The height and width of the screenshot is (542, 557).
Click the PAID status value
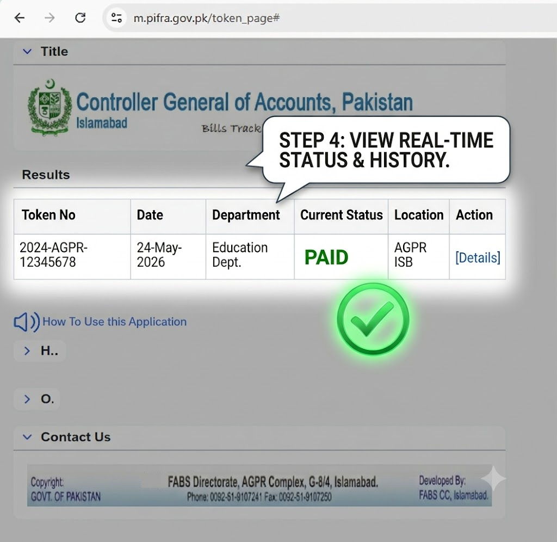click(326, 257)
